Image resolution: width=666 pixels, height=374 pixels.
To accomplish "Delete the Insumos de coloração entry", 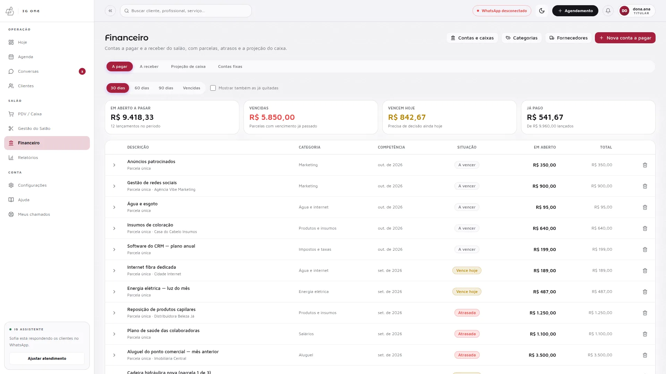I will [645, 229].
